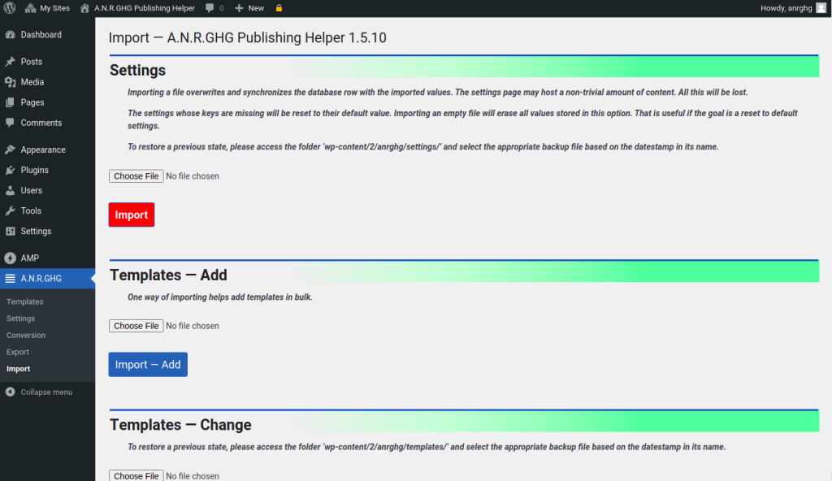Image resolution: width=832 pixels, height=481 pixels.
Task: Click the Users person icon
Action: pos(10,190)
